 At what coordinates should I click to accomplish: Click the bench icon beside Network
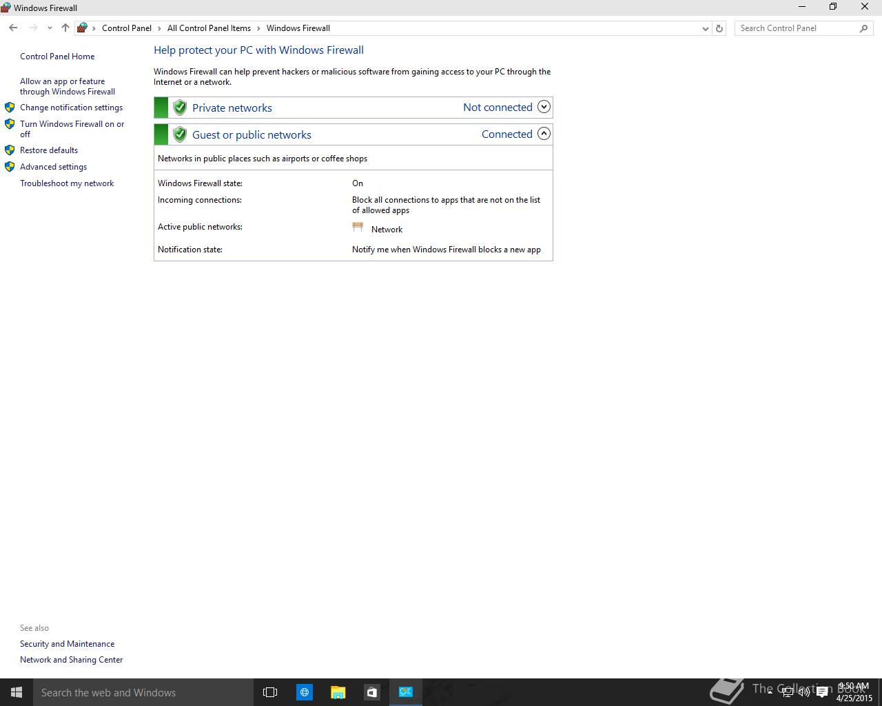click(x=358, y=227)
